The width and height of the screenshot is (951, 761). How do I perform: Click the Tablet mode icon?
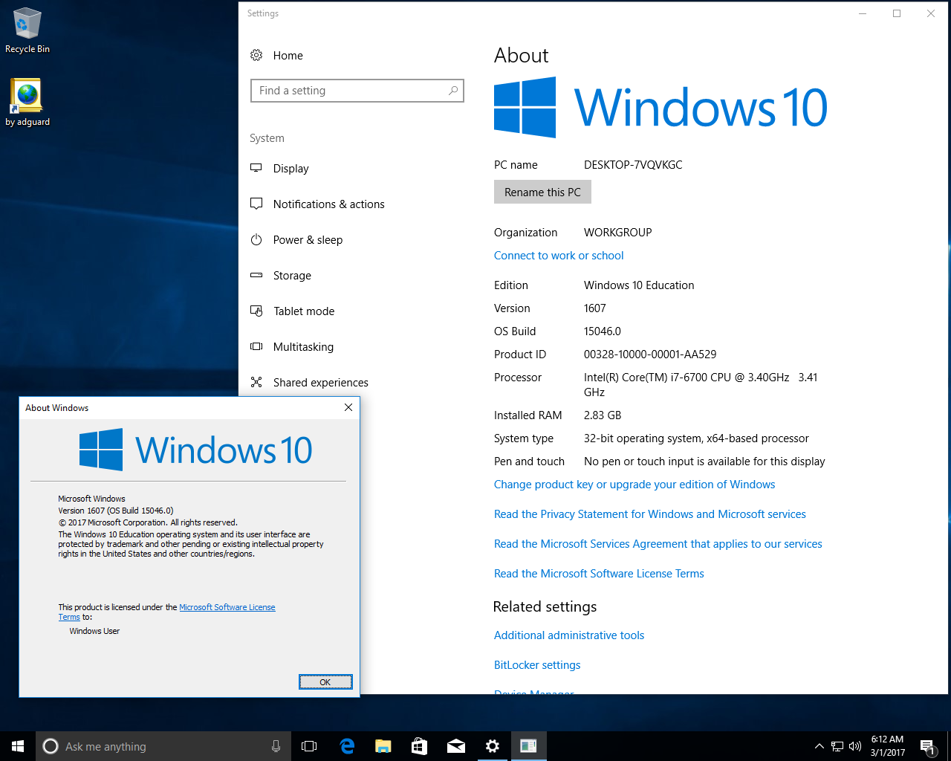(256, 311)
